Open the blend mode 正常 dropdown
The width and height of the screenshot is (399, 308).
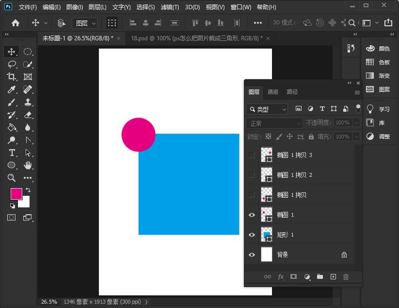(x=274, y=123)
